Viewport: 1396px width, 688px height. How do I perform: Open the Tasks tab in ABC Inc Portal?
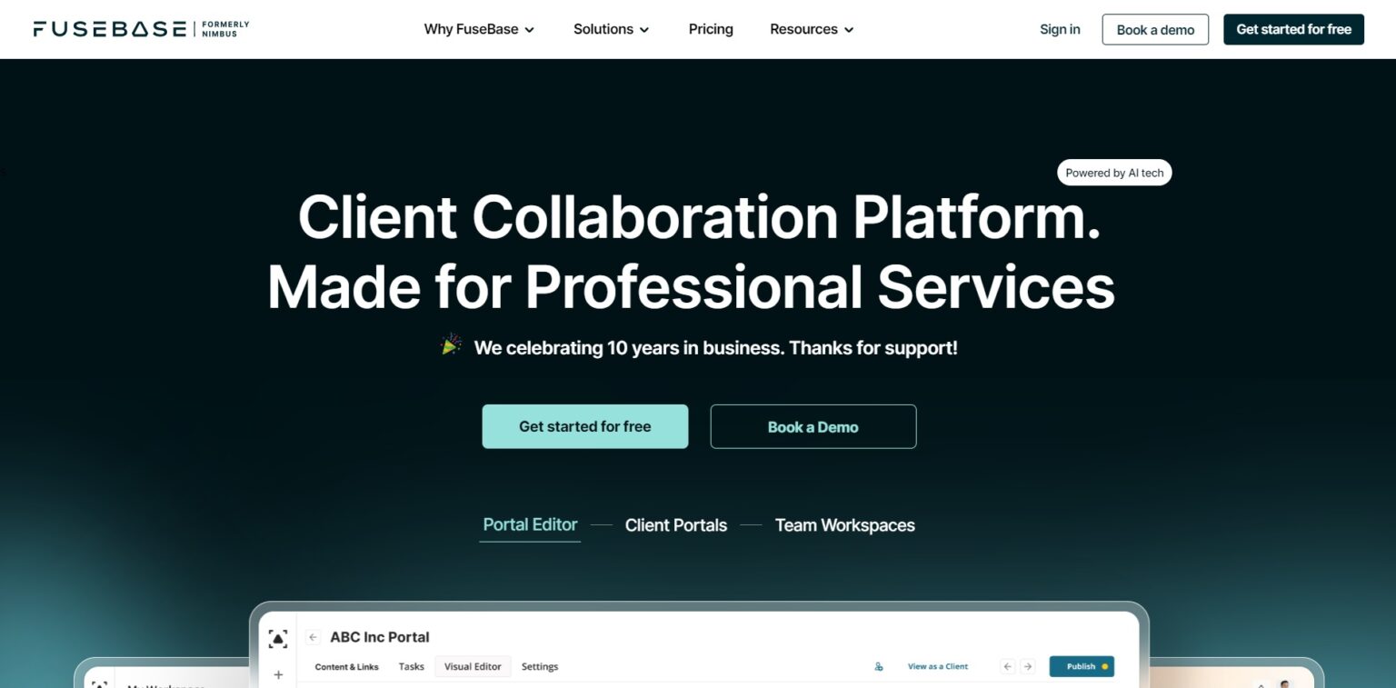411,666
